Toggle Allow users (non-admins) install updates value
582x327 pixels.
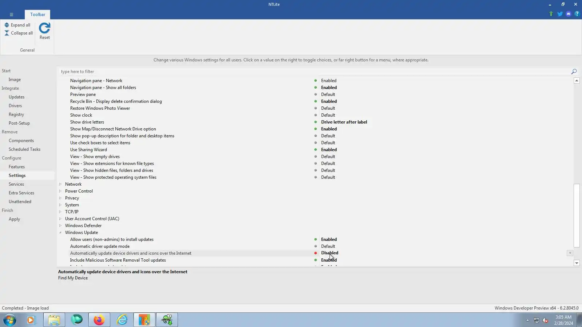coord(329,239)
